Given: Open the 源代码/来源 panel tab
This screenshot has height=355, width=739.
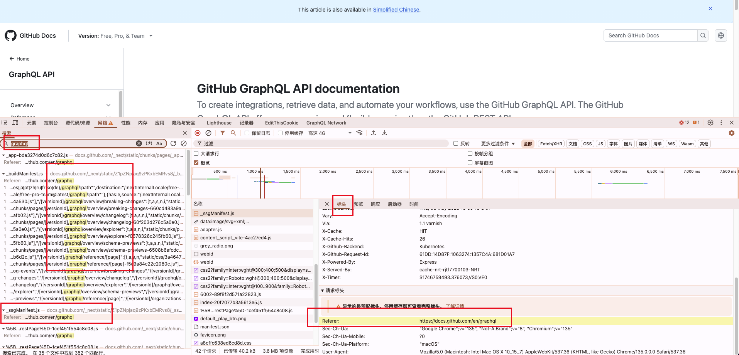Looking at the screenshot, I should [x=78, y=123].
